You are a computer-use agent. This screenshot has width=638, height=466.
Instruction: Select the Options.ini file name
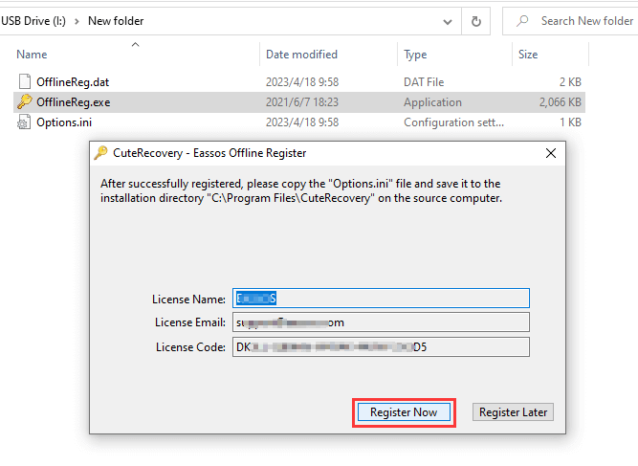coord(64,122)
